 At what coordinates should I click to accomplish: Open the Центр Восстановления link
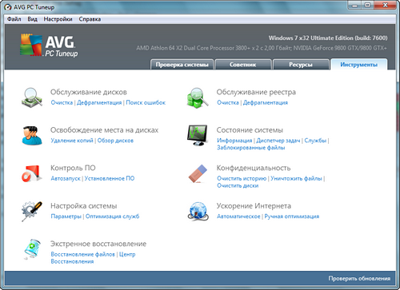coord(93,258)
